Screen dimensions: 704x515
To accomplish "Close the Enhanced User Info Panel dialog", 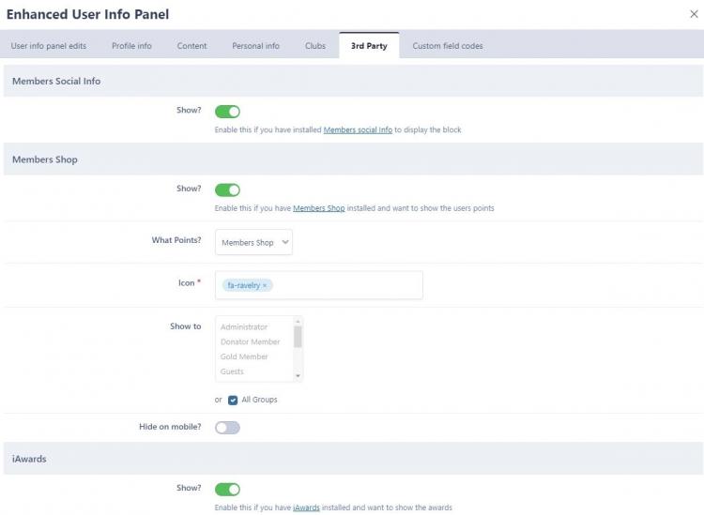I will point(693,14).
